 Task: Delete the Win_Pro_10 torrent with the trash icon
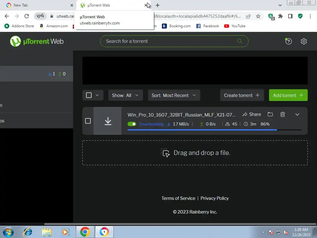[283, 114]
